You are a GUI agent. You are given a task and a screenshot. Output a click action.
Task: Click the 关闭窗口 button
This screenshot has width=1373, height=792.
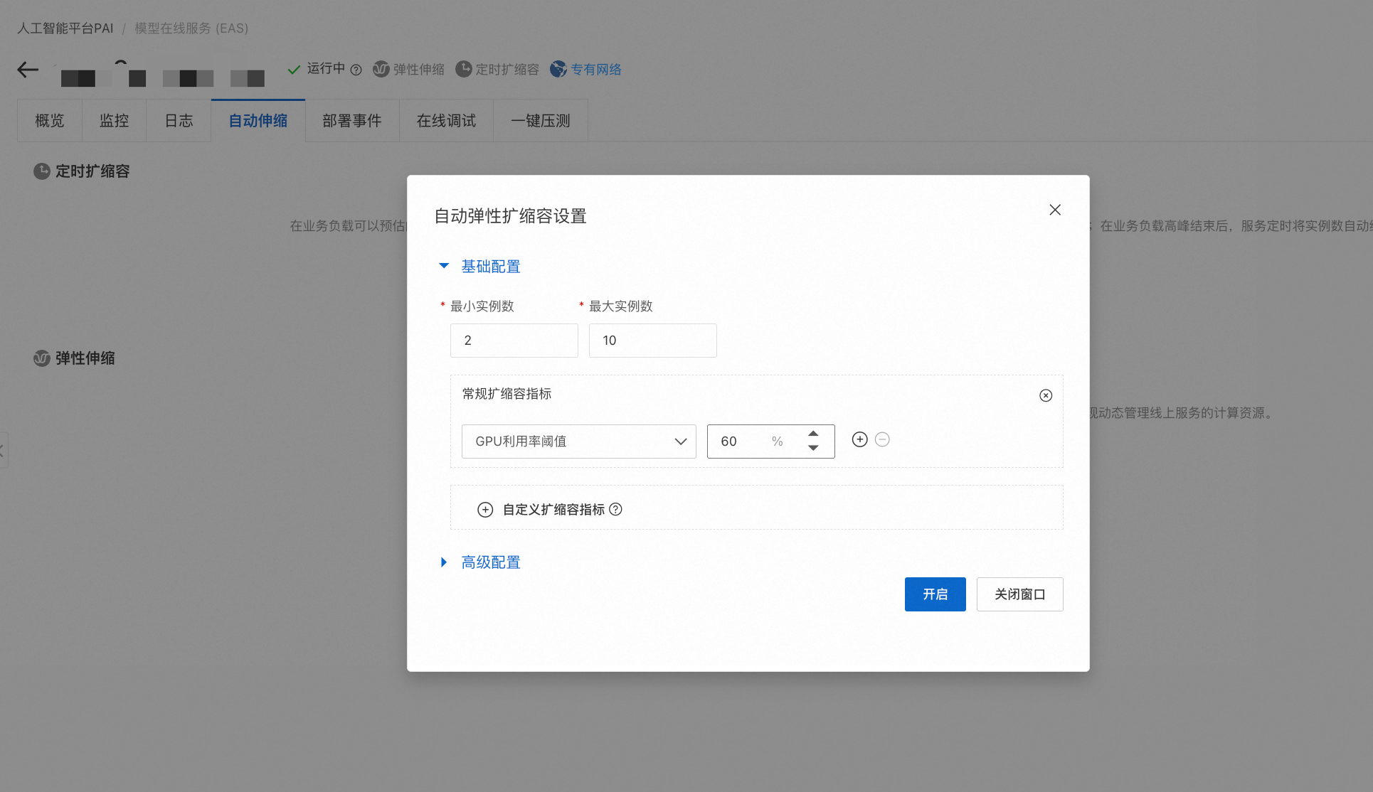tap(1019, 594)
